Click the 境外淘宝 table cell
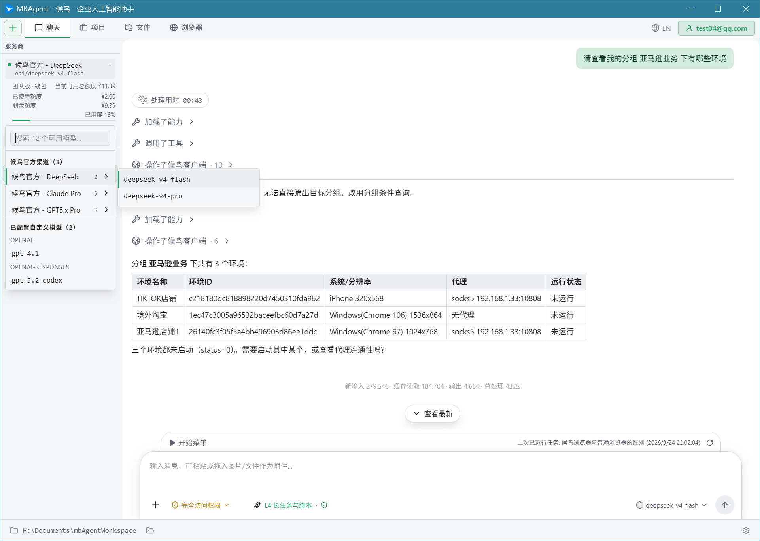 click(x=158, y=315)
